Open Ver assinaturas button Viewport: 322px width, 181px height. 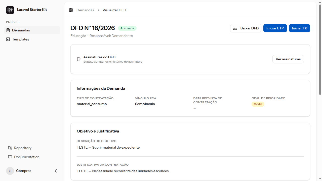tap(288, 59)
